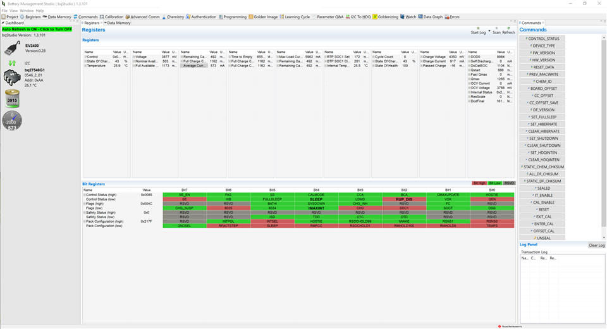This screenshot has width=607, height=329.
Task: Click Start Log in Registers toolbar
Action: click(x=478, y=30)
